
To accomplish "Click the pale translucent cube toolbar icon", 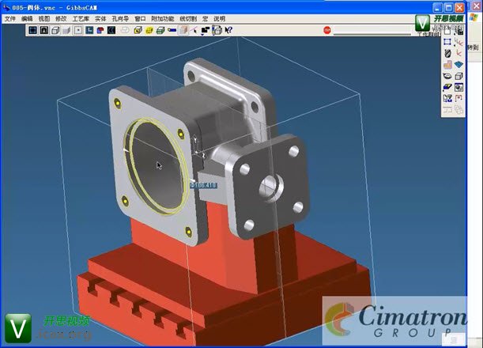I will point(183,30).
